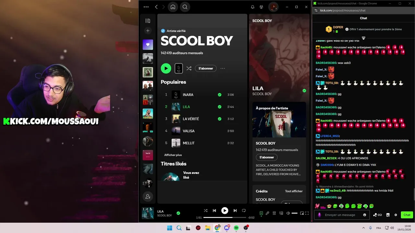Open the Friend activity icon

pyautogui.click(x=261, y=7)
